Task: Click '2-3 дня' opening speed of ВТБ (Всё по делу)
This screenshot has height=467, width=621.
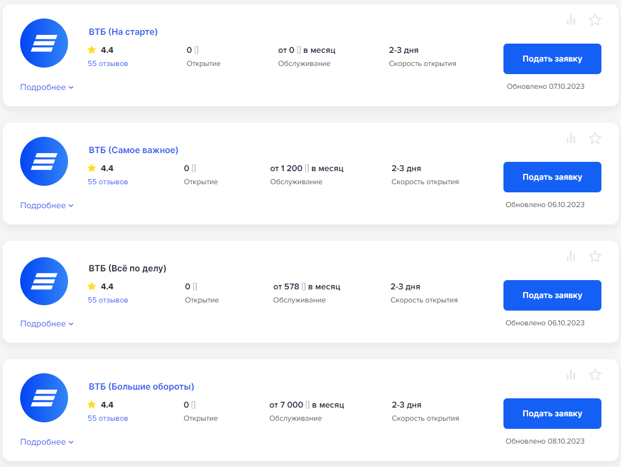Action: click(x=405, y=287)
